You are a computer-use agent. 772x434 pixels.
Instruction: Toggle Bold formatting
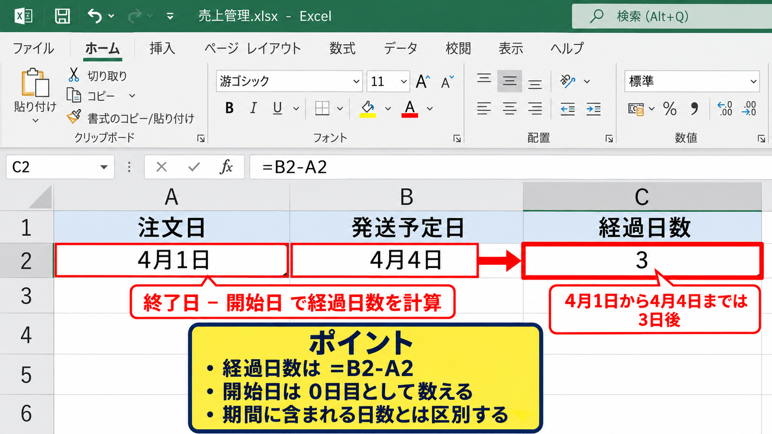[229, 108]
